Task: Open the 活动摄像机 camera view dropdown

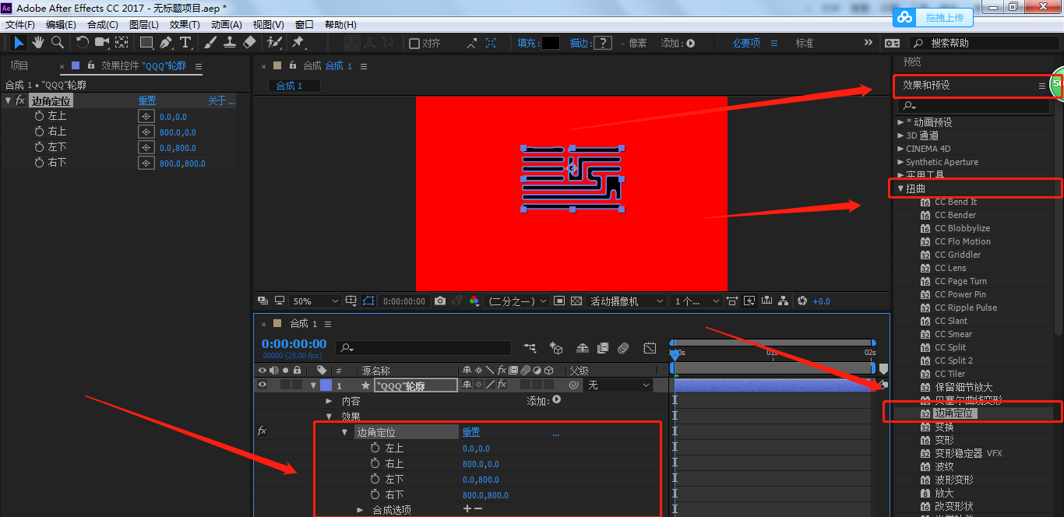Action: click(627, 301)
